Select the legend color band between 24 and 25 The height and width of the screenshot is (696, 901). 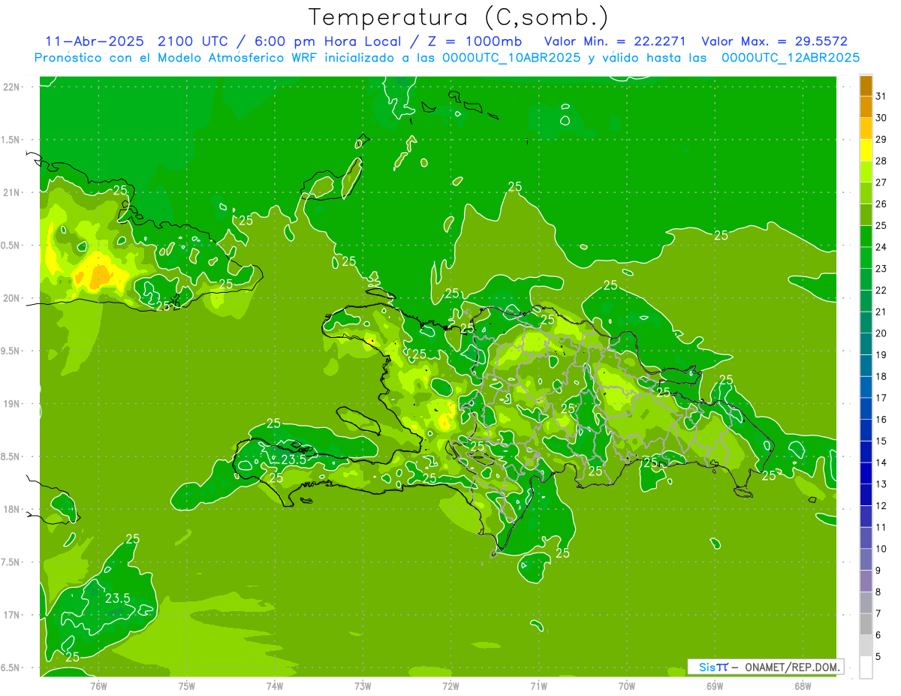click(x=866, y=237)
